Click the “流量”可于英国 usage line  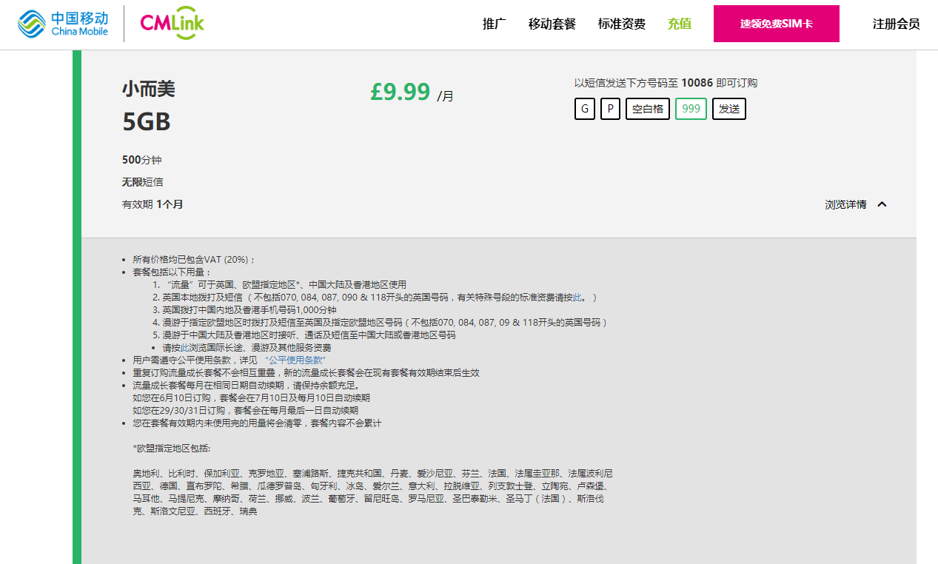[284, 284]
